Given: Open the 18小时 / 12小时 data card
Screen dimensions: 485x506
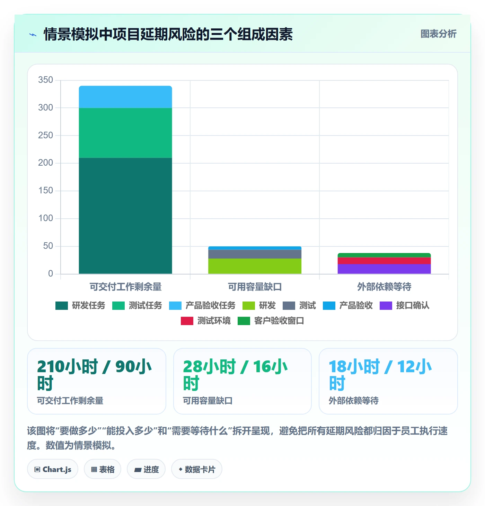Looking at the screenshot, I should point(388,381).
